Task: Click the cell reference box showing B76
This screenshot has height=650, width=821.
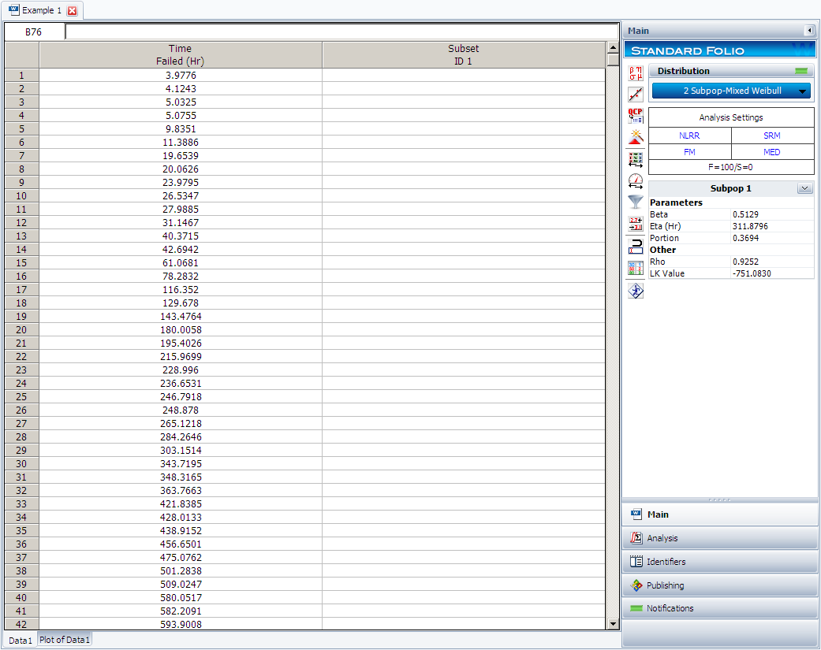Action: click(x=34, y=32)
